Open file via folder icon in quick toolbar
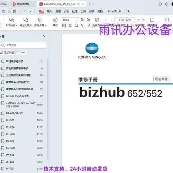 tap(4, 11)
